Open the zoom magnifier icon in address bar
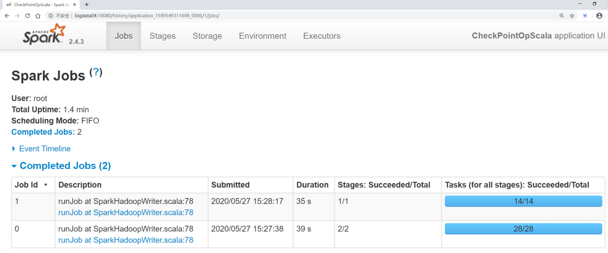The image size is (608, 253). coord(561,16)
